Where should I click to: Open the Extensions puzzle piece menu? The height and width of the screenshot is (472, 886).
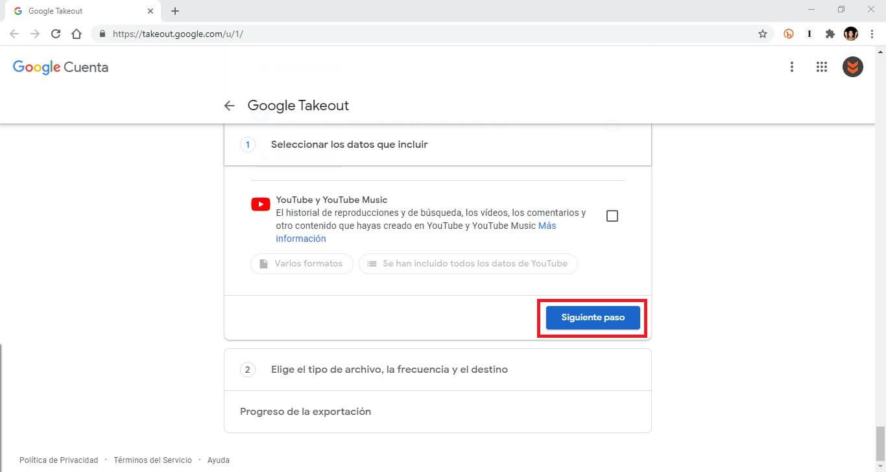point(830,34)
